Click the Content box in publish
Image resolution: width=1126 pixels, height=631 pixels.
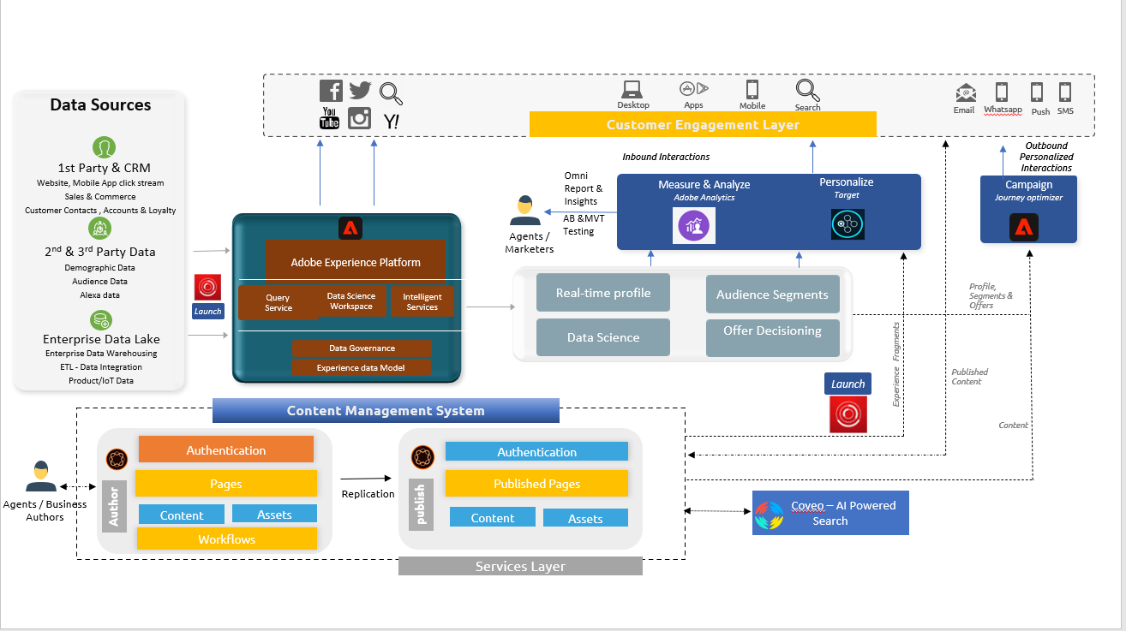coord(493,517)
